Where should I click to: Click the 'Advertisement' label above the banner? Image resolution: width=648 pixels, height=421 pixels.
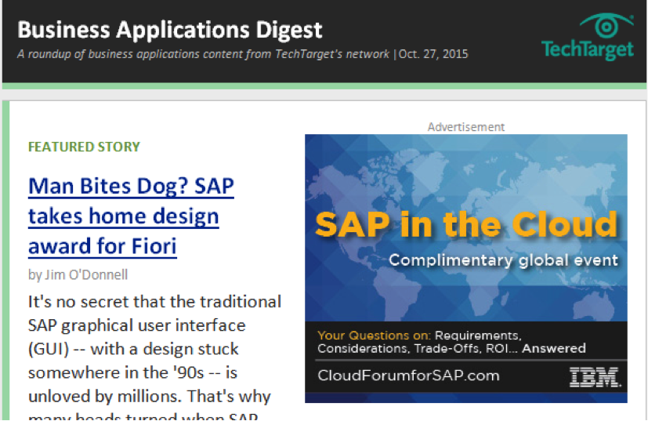465,127
